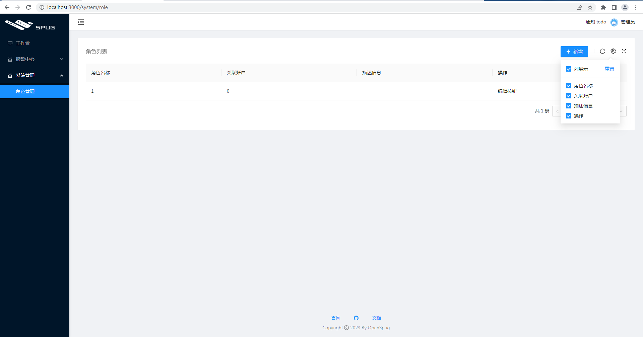
Task: Click the 重置 link in column settings
Action: [609, 69]
